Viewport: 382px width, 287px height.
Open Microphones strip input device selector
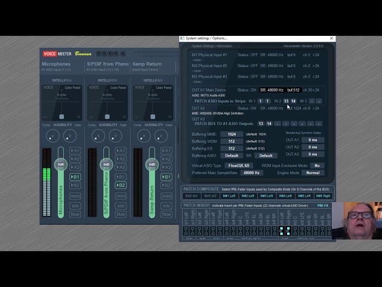[56, 70]
